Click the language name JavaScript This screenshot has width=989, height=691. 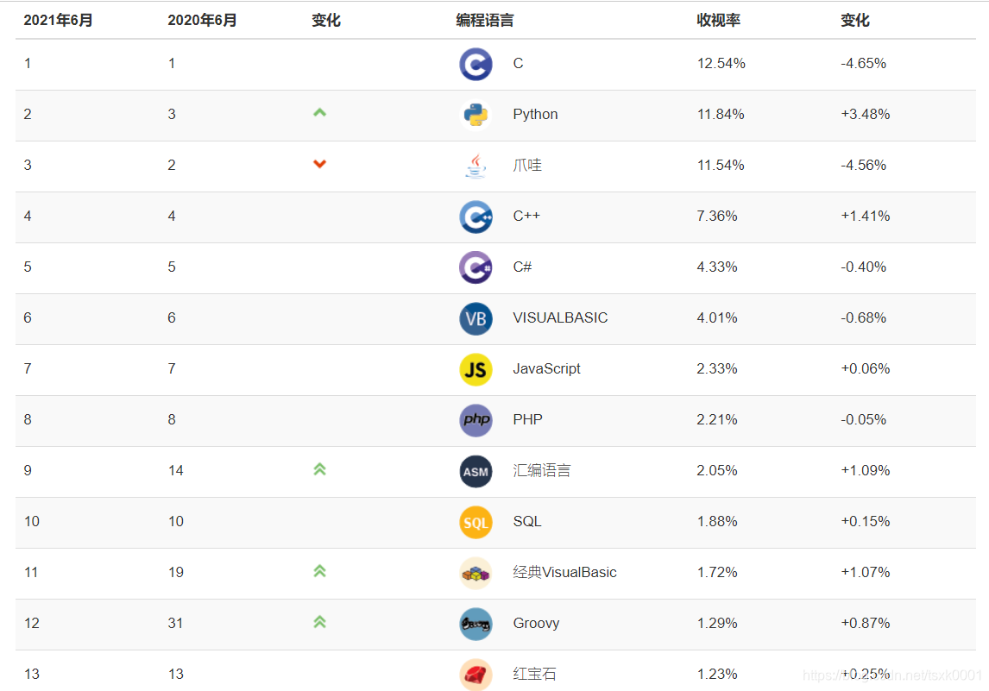(547, 369)
